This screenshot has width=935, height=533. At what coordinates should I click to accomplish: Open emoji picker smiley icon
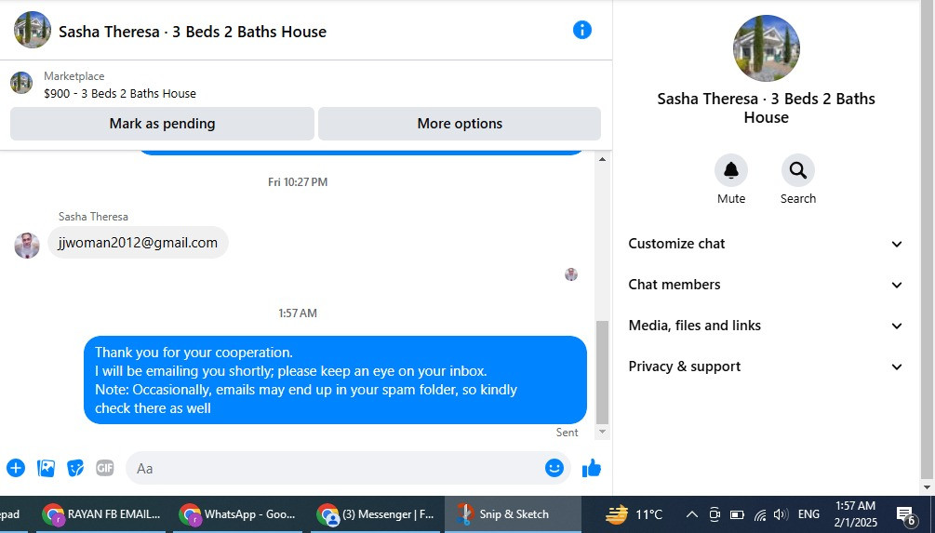(x=554, y=468)
